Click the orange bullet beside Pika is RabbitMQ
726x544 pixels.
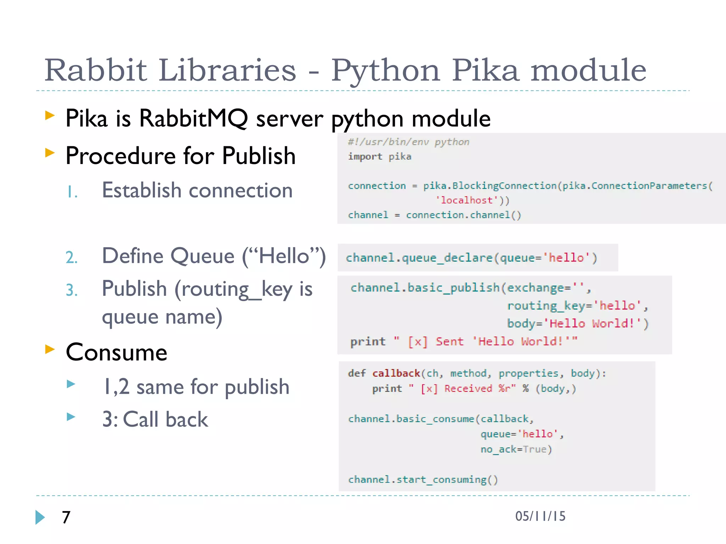[50, 115]
